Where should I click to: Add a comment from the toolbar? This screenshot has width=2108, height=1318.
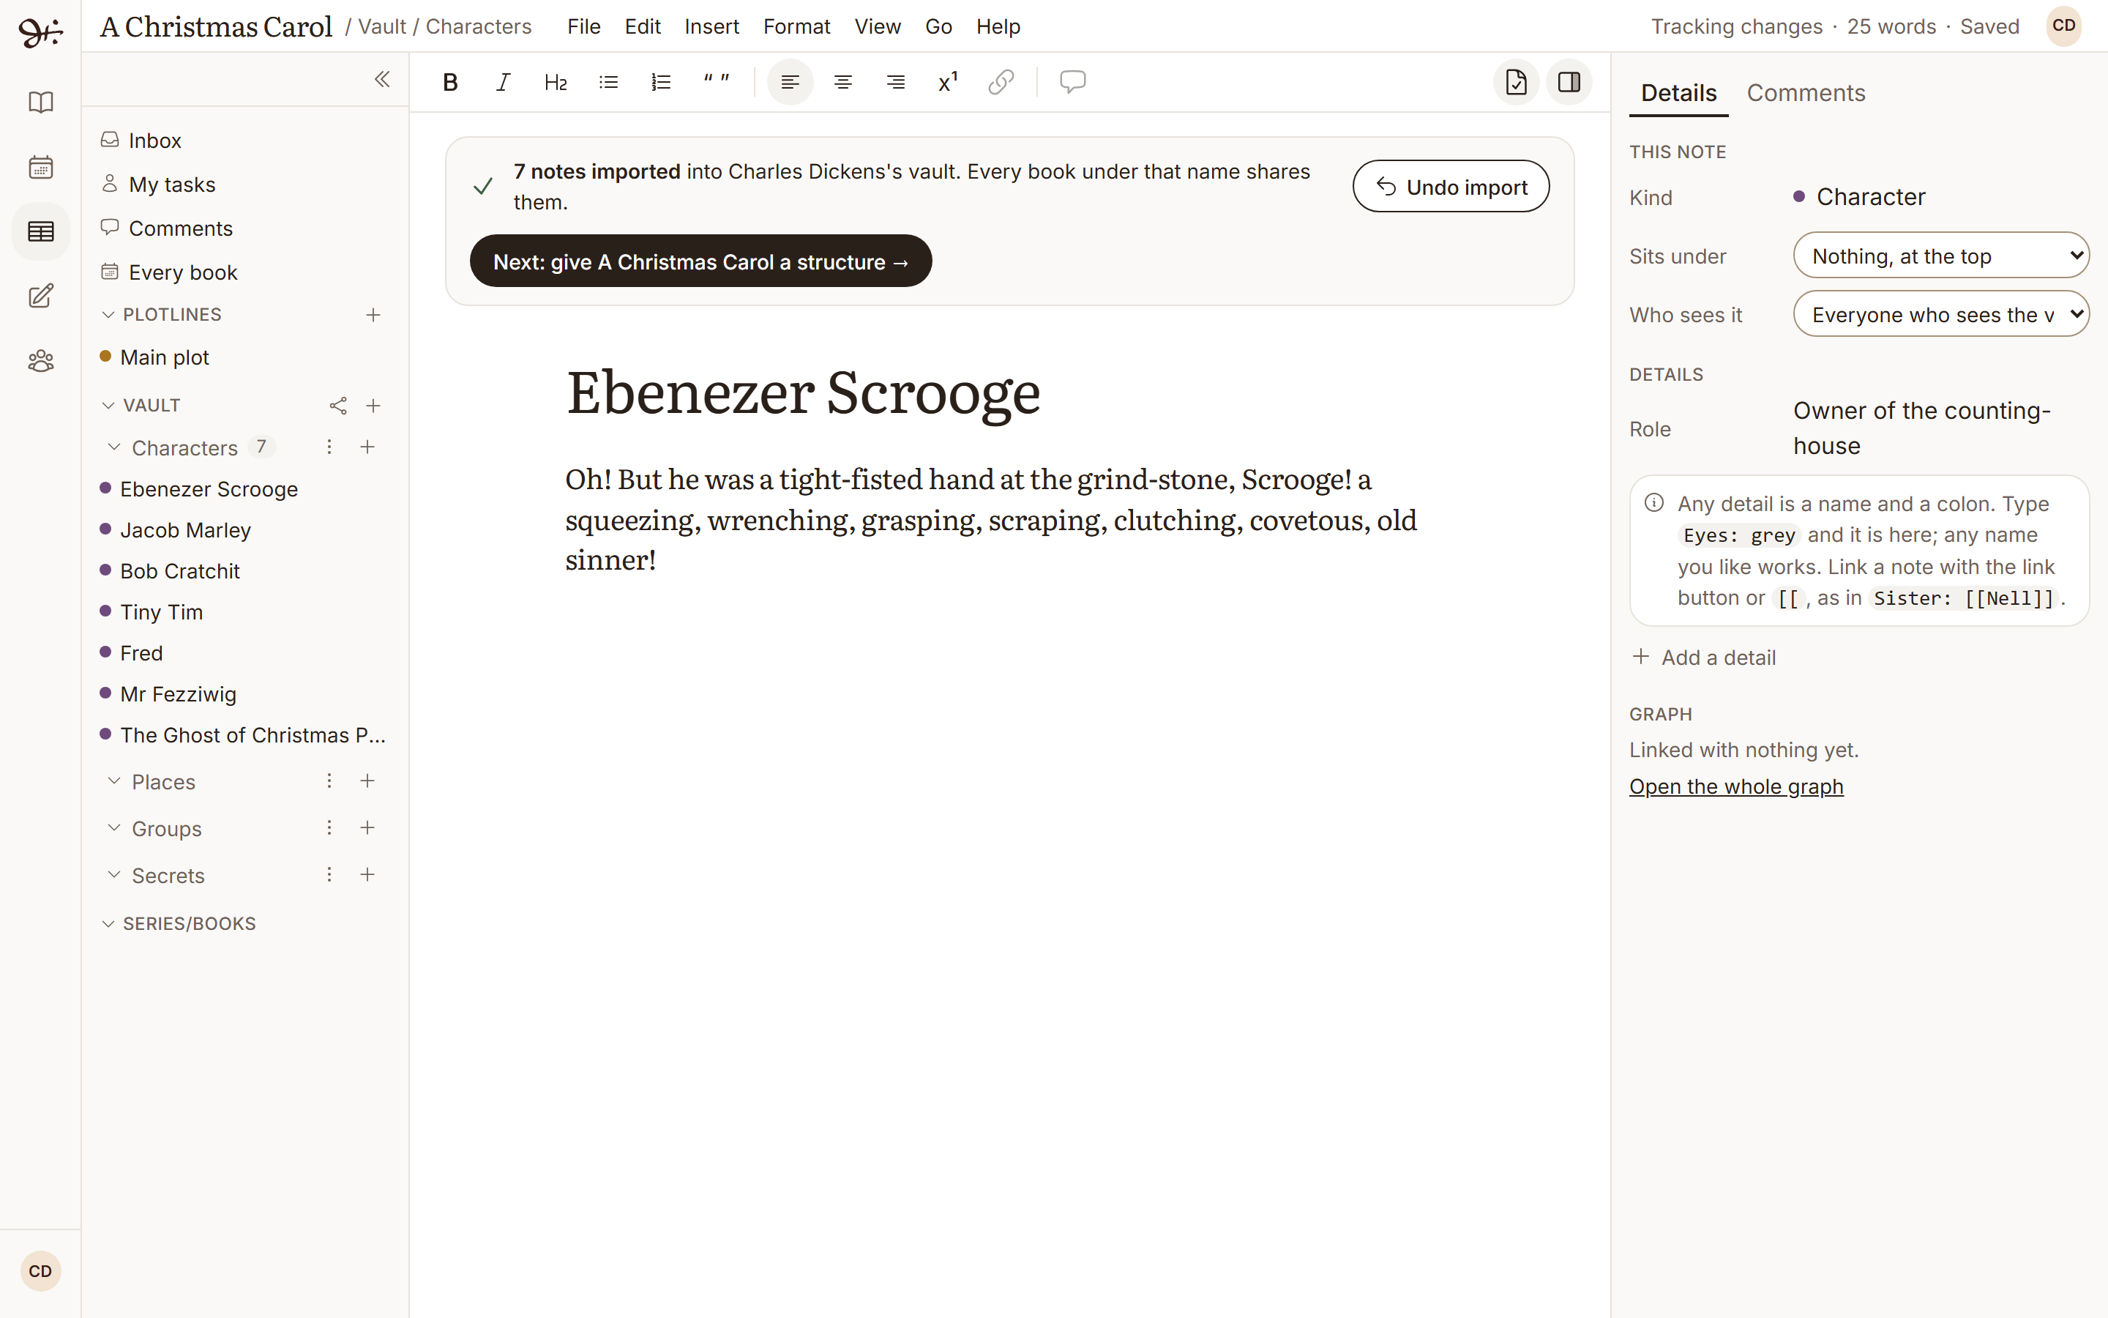tap(1072, 82)
